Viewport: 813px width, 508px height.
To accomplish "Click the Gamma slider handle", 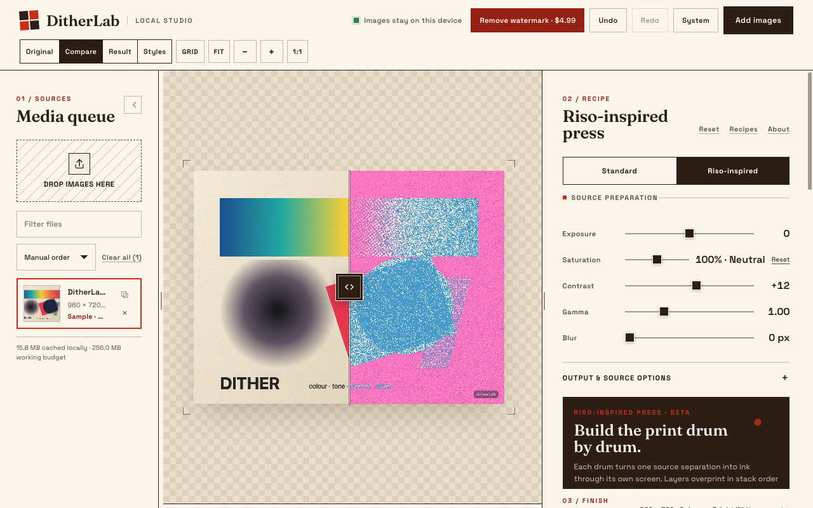I will pos(664,312).
